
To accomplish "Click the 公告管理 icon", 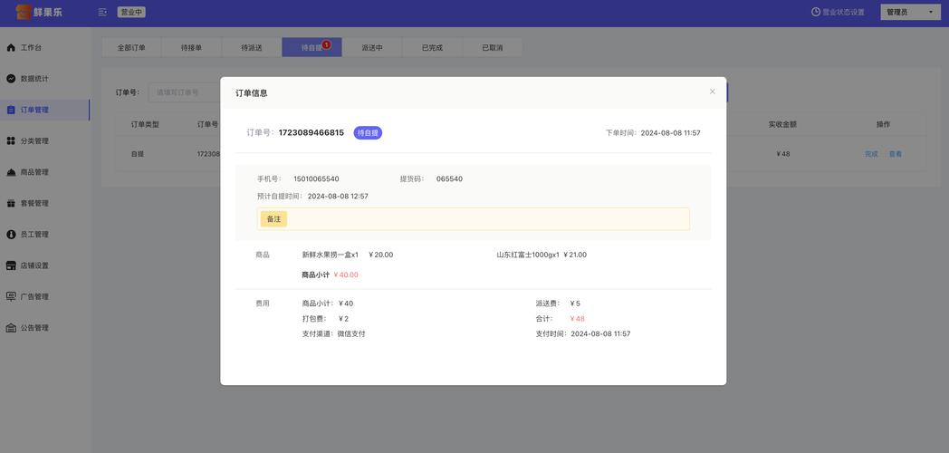I will (x=11, y=328).
